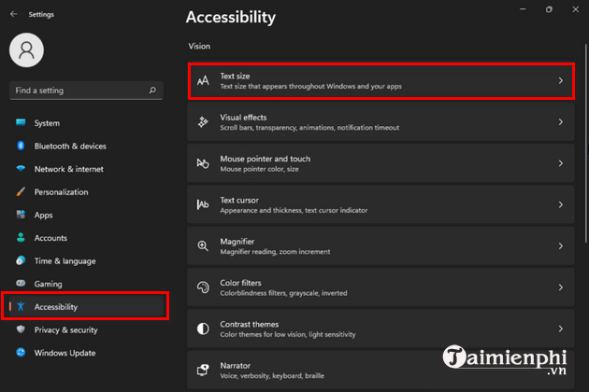Click 'Mouse pointer color, size' description
589x392 pixels.
click(259, 169)
